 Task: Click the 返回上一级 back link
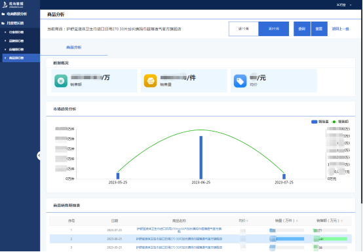click(341, 29)
